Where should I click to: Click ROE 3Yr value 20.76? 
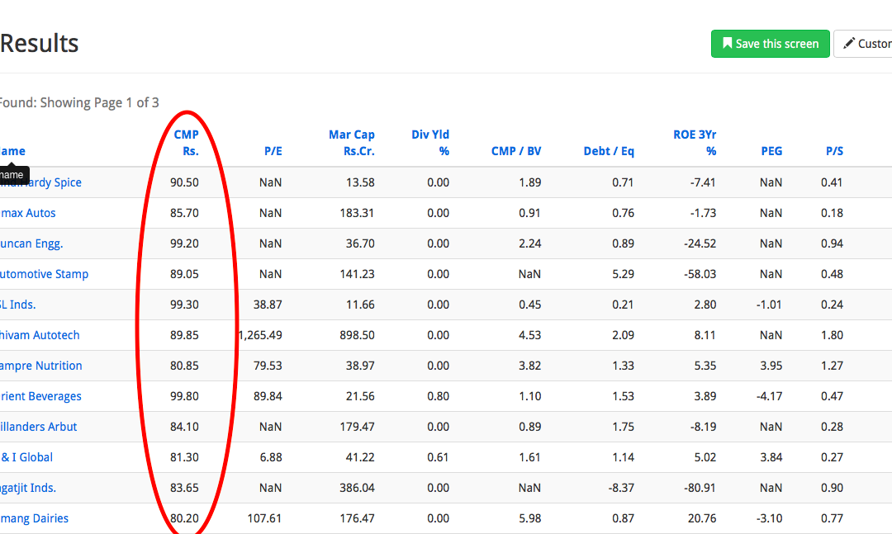tap(702, 518)
